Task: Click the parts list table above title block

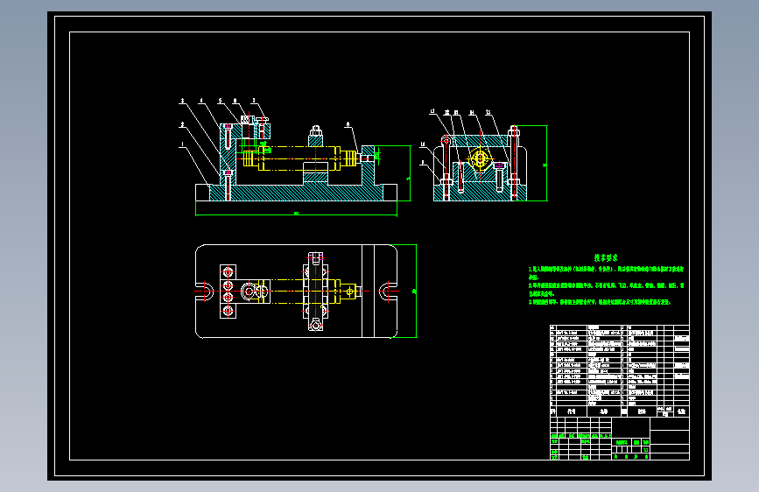Action: coord(620,370)
